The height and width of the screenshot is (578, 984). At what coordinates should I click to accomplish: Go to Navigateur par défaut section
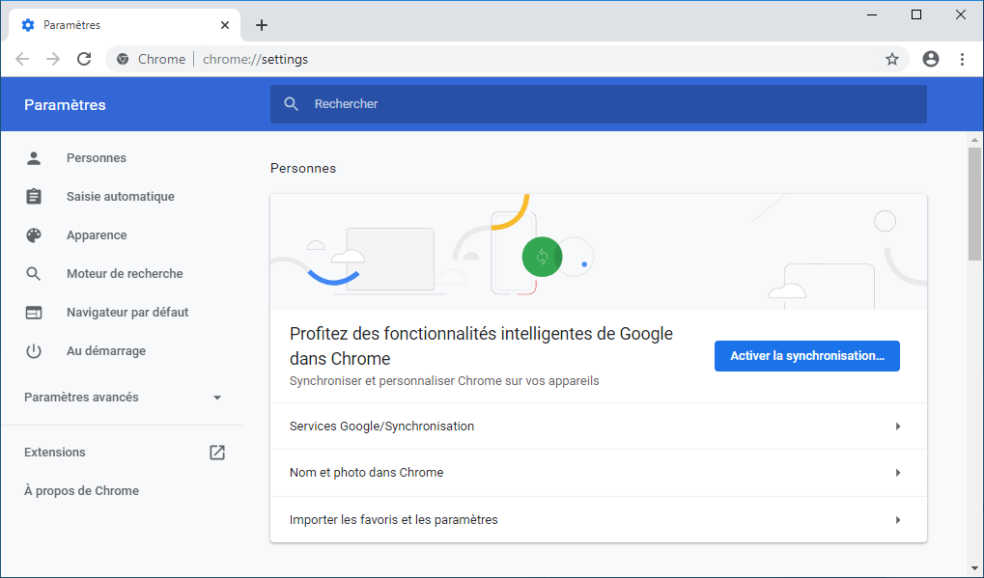click(x=127, y=313)
